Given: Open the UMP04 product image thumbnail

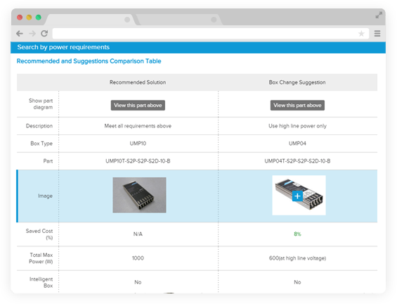Looking at the screenshot, I should coord(299,195).
